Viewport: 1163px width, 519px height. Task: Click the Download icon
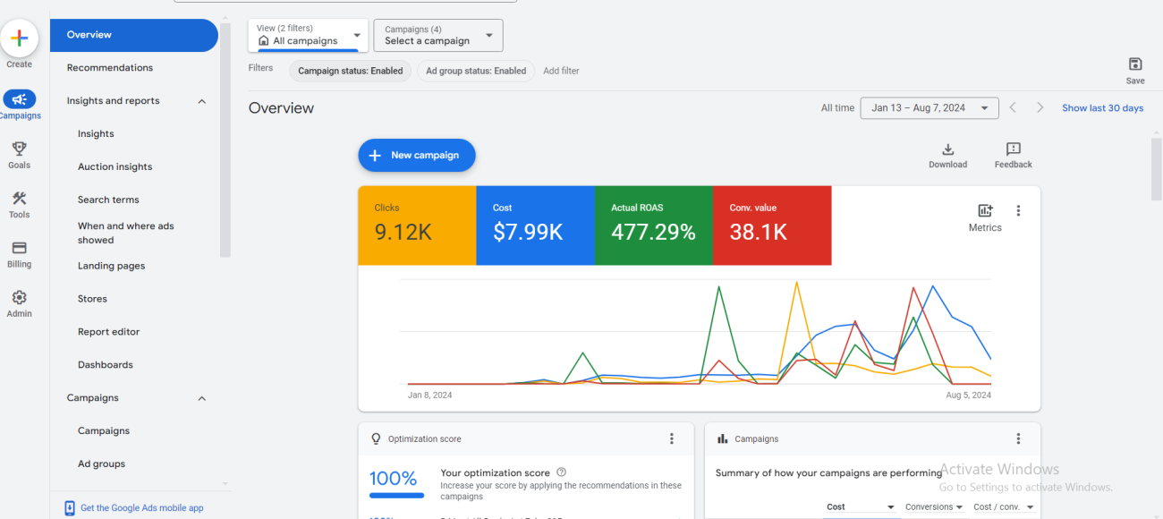947,149
